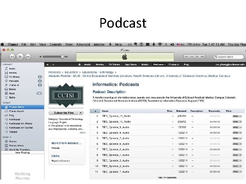Open Podcasts in the Library sidebar

click(14, 81)
